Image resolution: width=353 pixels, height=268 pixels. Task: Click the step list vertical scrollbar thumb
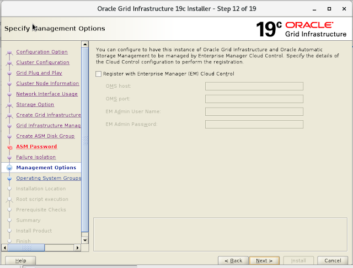click(x=85, y=140)
